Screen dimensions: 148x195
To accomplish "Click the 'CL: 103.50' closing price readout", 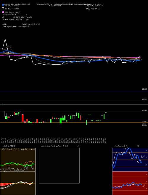I will pos(55,5).
